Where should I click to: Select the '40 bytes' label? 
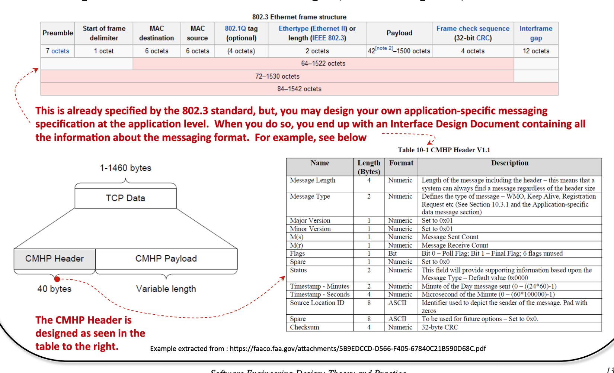pos(54,289)
